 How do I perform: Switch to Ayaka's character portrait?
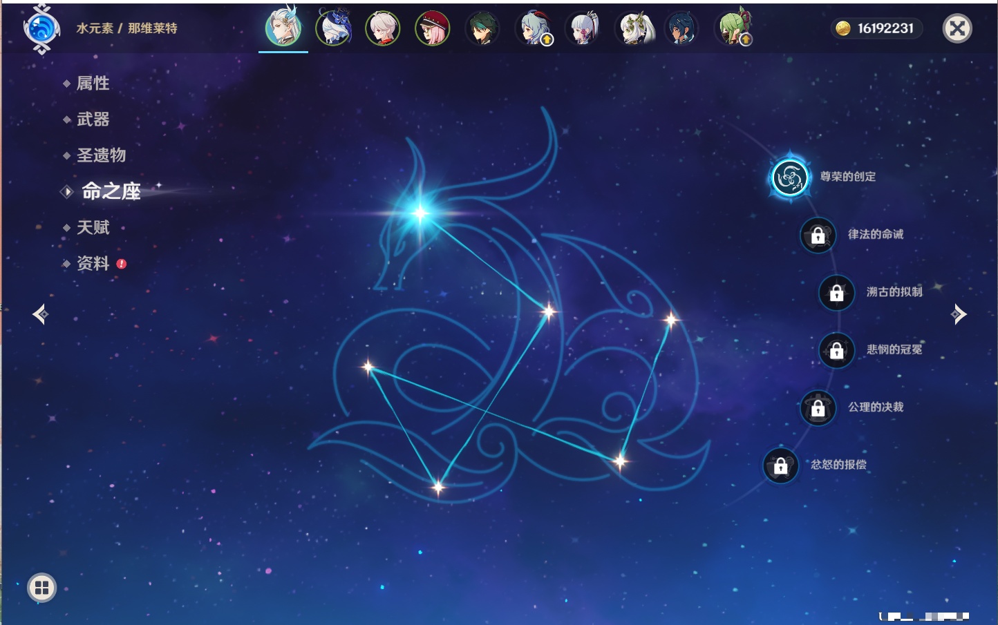click(x=582, y=28)
